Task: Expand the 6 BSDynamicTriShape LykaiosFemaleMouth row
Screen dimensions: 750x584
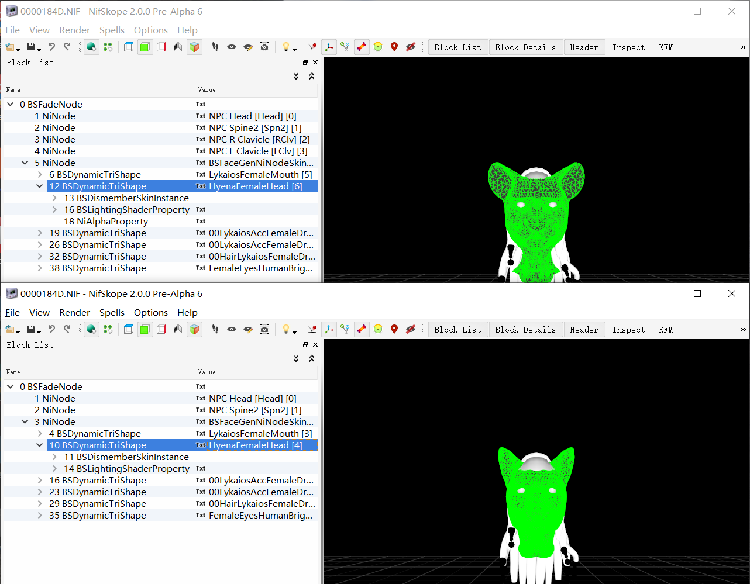Action: 40,175
